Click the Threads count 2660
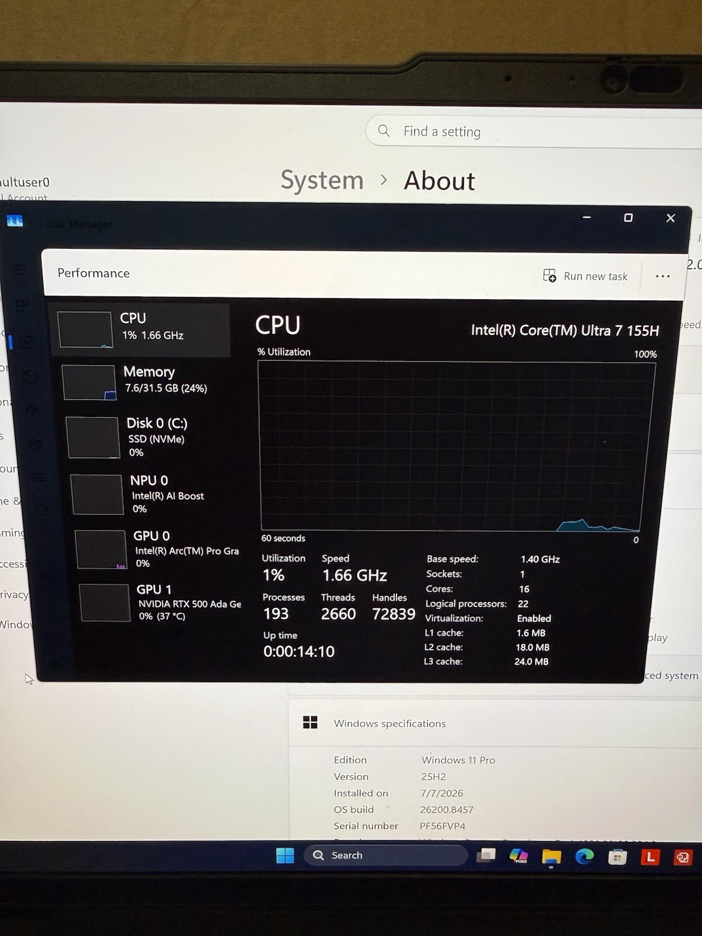This screenshot has height=936, width=702. (x=338, y=614)
